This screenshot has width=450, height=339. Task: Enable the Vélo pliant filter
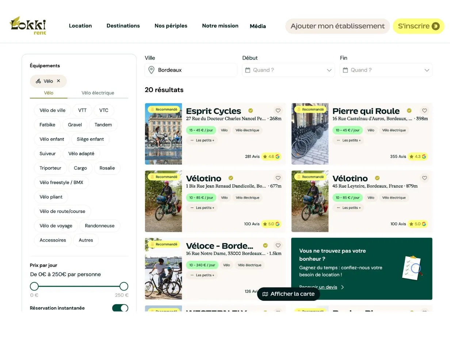point(51,197)
